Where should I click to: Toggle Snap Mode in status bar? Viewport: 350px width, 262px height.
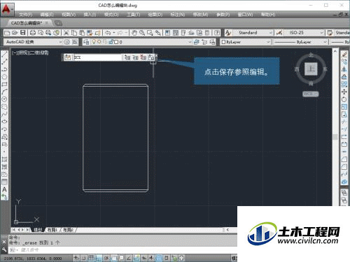click(83, 258)
